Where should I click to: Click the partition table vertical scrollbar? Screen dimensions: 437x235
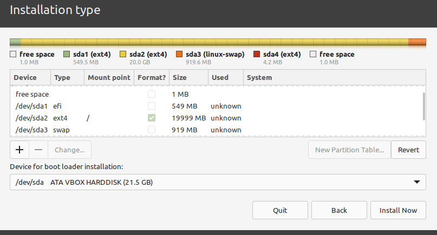click(423, 106)
